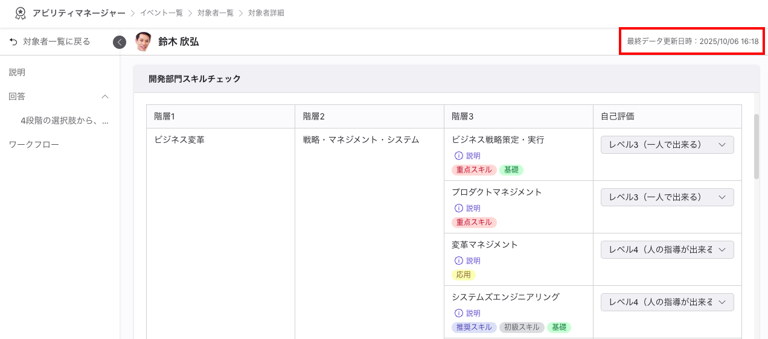Click the info icon under 変革マネジメント
This screenshot has width=768, height=339.
[458, 261]
